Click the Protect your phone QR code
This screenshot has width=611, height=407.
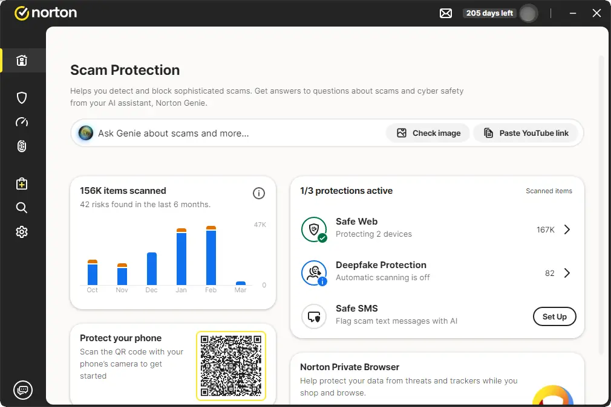[231, 366]
